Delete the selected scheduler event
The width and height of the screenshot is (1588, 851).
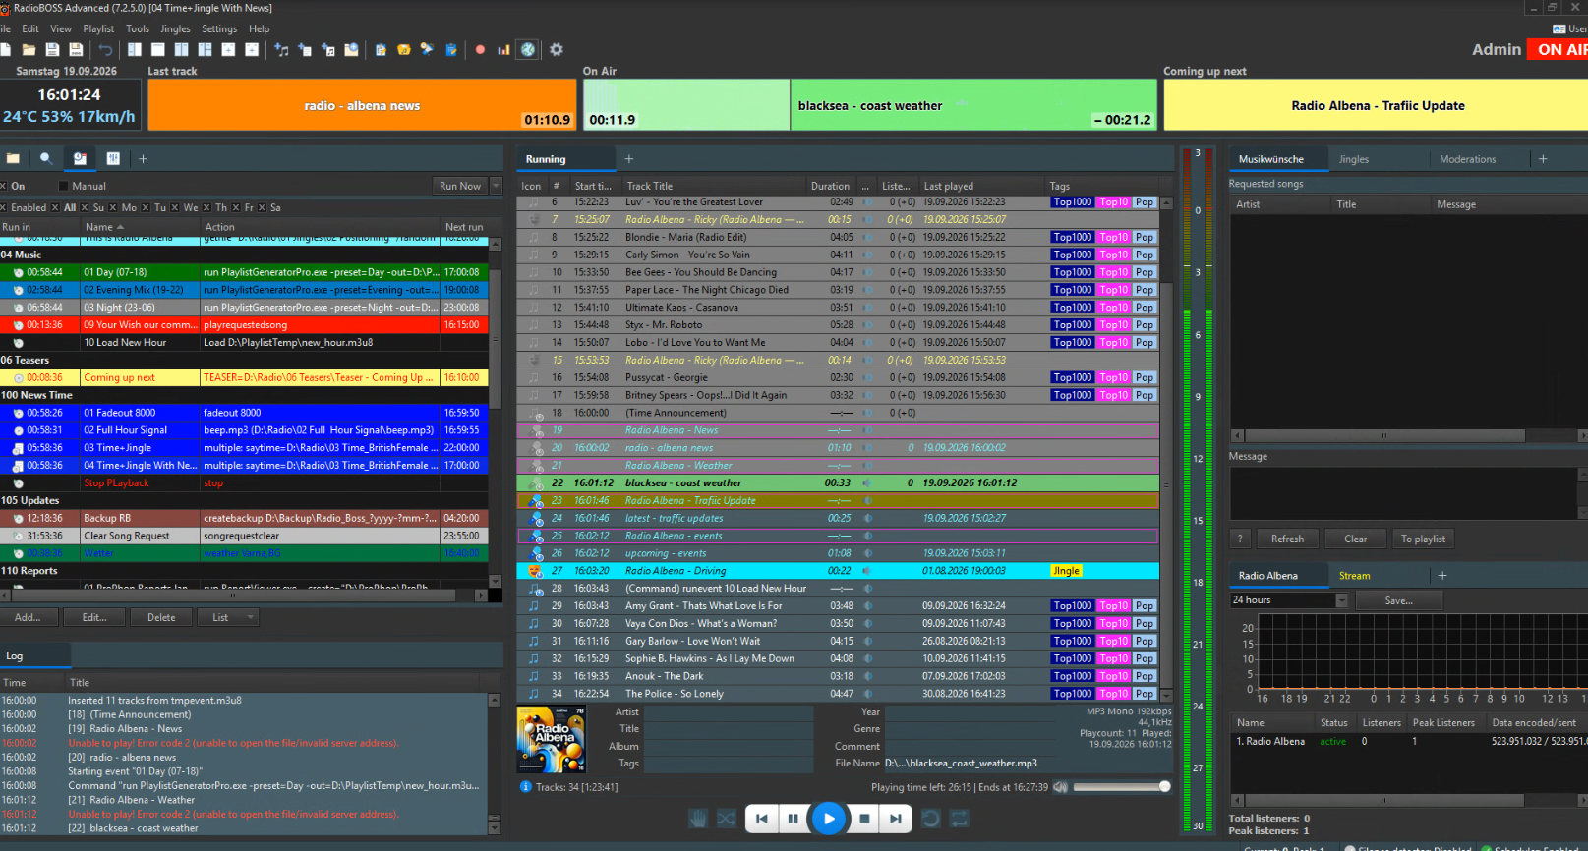coord(161,617)
